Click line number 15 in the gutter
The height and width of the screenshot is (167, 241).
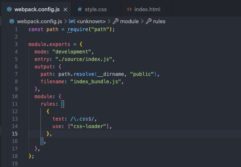tap(15, 134)
